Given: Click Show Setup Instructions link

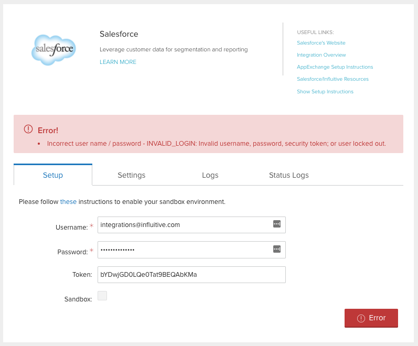Looking at the screenshot, I should [x=325, y=91].
